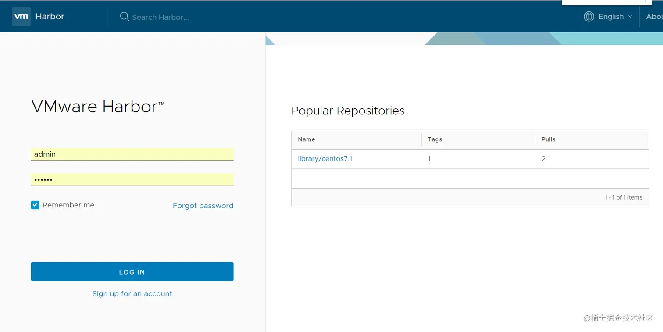Toggle the Remember me checkbox
This screenshot has width=663, height=332.
(35, 205)
